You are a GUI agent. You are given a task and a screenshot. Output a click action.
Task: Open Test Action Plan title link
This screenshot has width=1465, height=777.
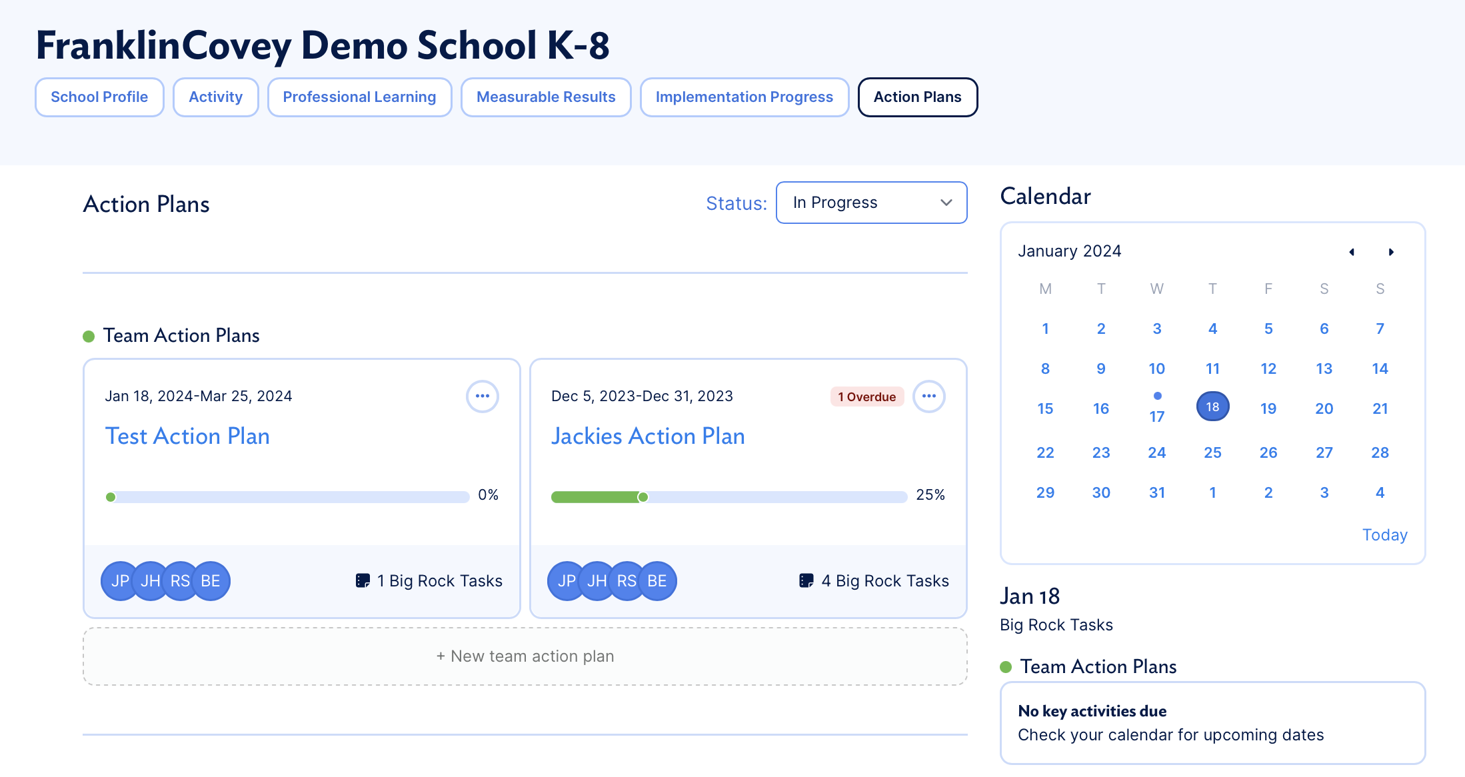click(x=187, y=436)
